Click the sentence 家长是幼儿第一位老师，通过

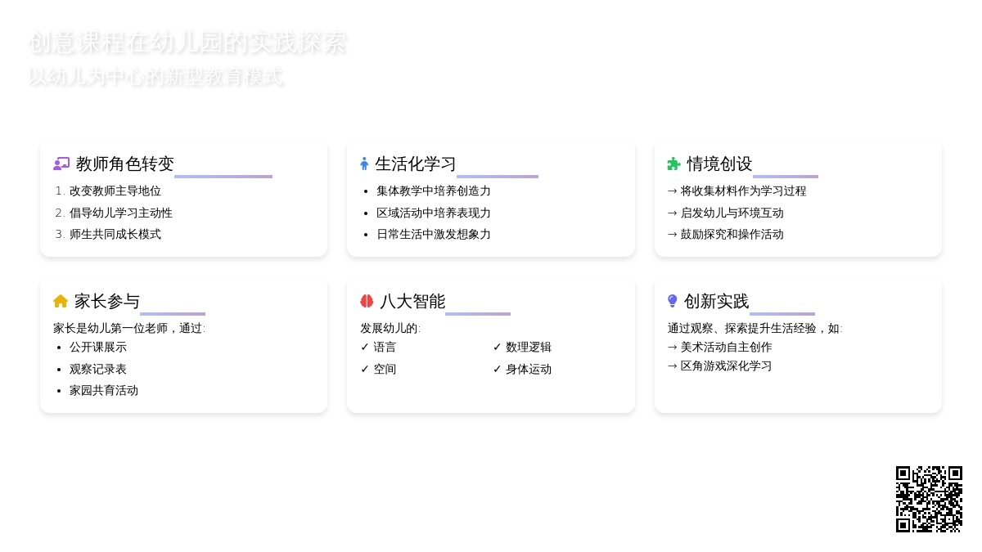click(x=128, y=328)
